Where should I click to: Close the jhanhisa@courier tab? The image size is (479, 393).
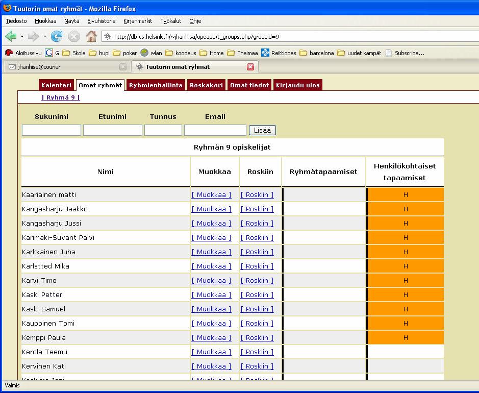tap(123, 67)
